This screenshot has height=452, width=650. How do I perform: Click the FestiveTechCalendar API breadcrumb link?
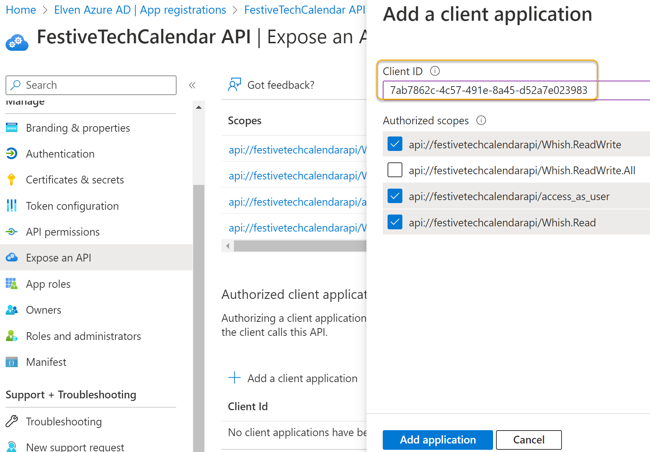(305, 10)
